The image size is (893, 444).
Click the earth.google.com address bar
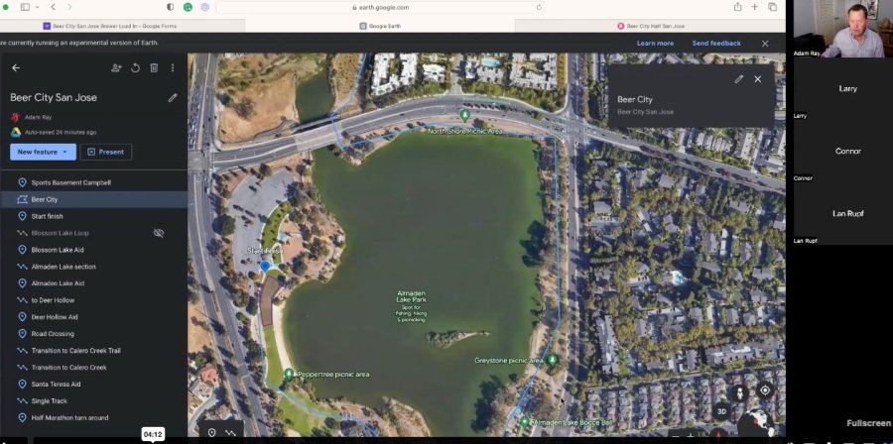tap(380, 7)
